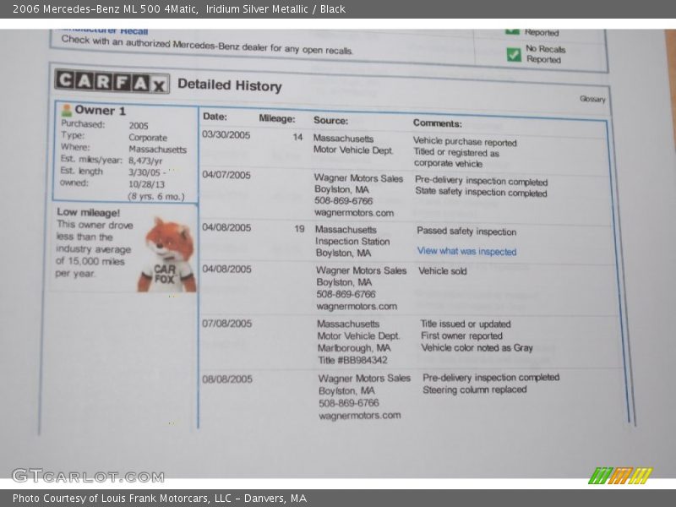Click green checkmark beside No Recalls Reported

(514, 55)
